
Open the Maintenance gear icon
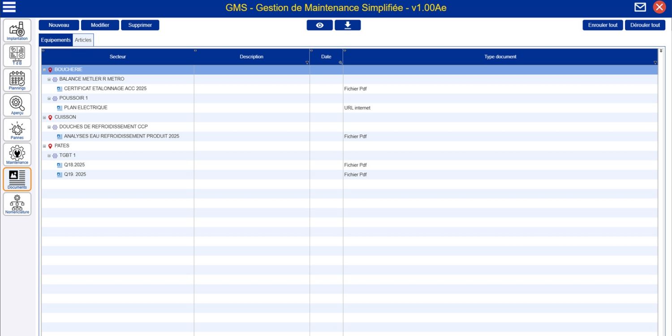click(17, 155)
